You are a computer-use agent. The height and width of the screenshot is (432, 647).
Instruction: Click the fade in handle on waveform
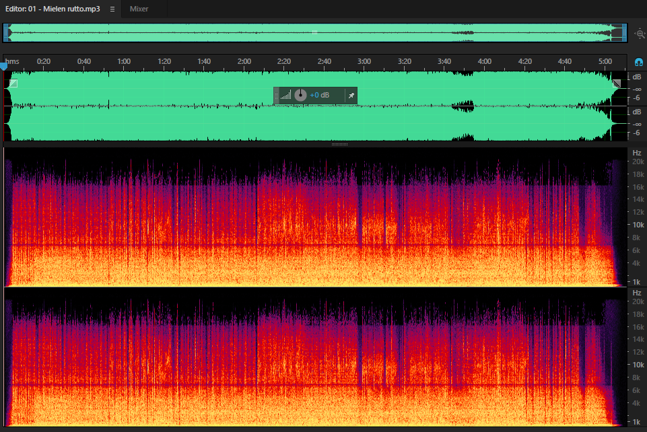(13, 83)
